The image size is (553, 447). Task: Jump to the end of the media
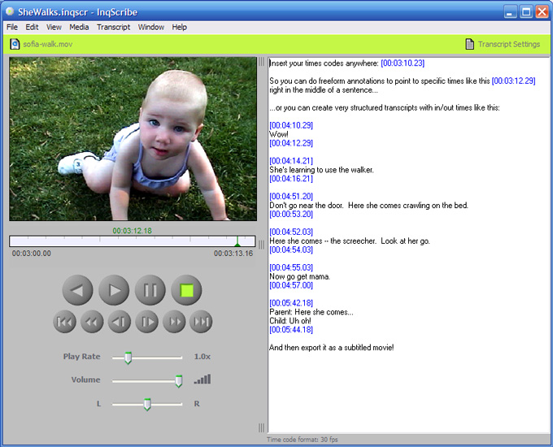pos(201,323)
